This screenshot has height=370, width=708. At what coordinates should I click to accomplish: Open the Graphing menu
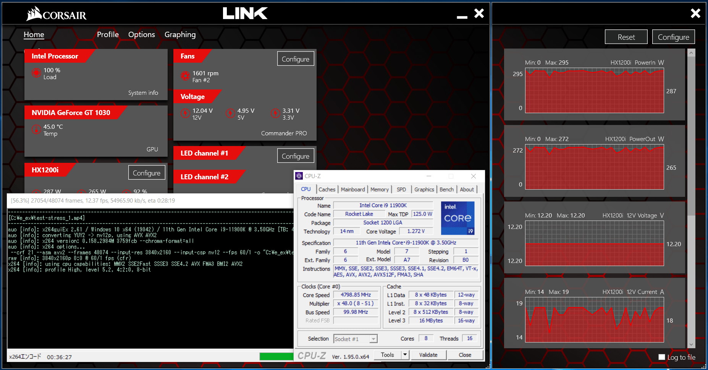(x=180, y=35)
